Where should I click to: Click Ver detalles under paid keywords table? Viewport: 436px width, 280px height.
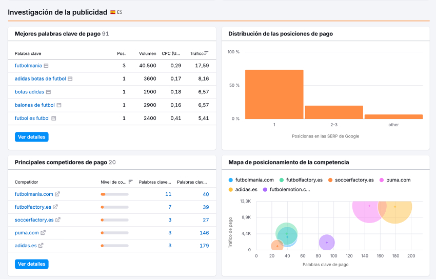pos(32,137)
